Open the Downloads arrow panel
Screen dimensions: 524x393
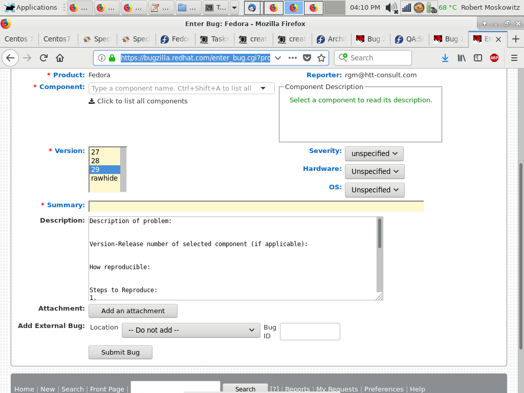pos(445,58)
